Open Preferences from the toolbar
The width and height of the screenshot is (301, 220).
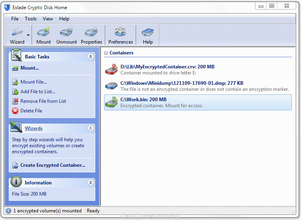[120, 35]
